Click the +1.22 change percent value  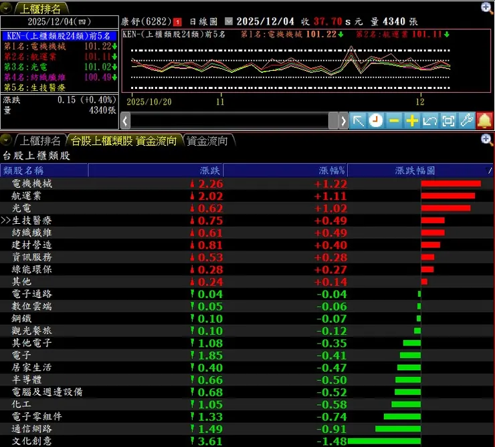click(x=330, y=184)
